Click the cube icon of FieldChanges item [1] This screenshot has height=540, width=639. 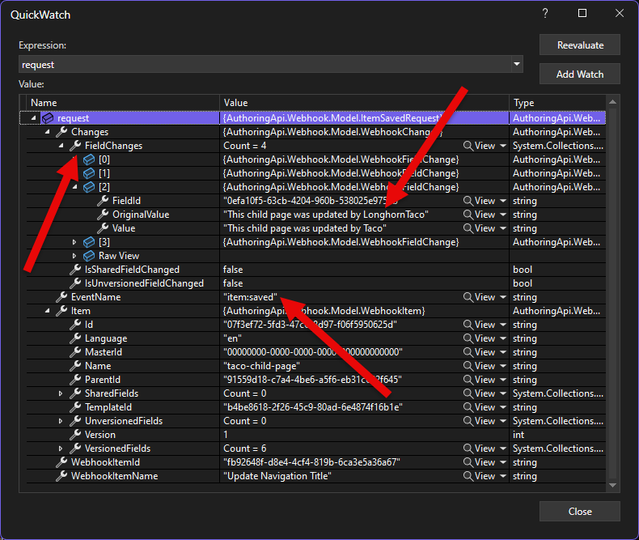click(x=90, y=173)
